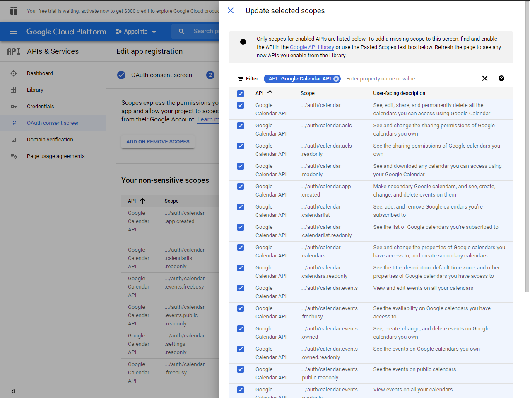The width and height of the screenshot is (530, 398).
Task: Uncheck the calendar.app.created scope checkbox
Action: click(241, 187)
